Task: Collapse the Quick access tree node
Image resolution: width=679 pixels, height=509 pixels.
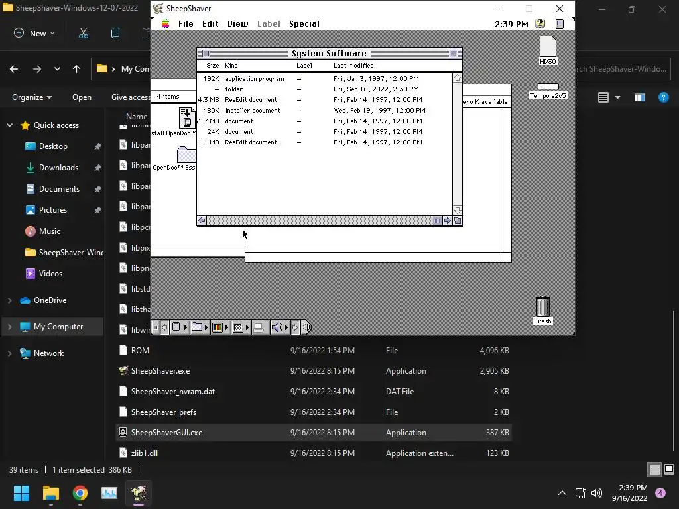Action: coord(9,125)
